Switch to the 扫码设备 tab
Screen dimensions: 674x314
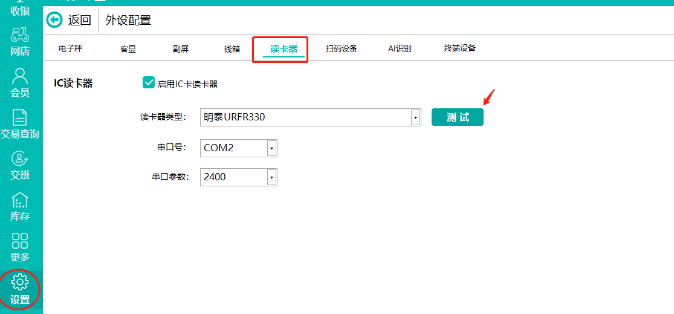pos(342,48)
